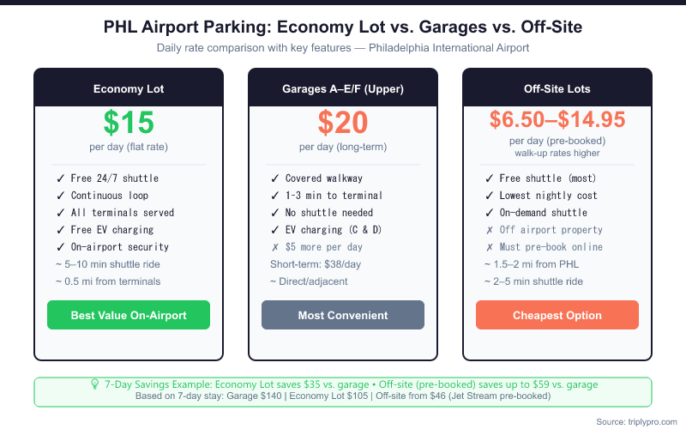The height and width of the screenshot is (429, 686).
Task: Click checkmark next to Free EV charging
Action: (x=61, y=229)
